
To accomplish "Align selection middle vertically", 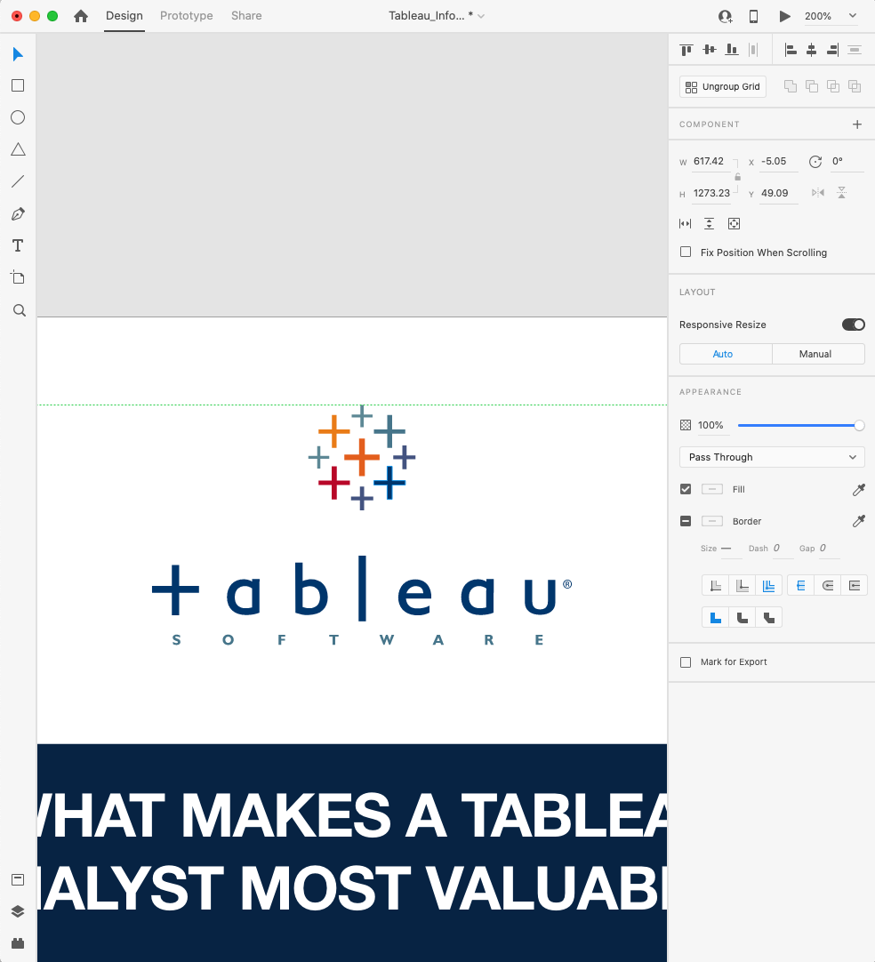I will tap(710, 50).
